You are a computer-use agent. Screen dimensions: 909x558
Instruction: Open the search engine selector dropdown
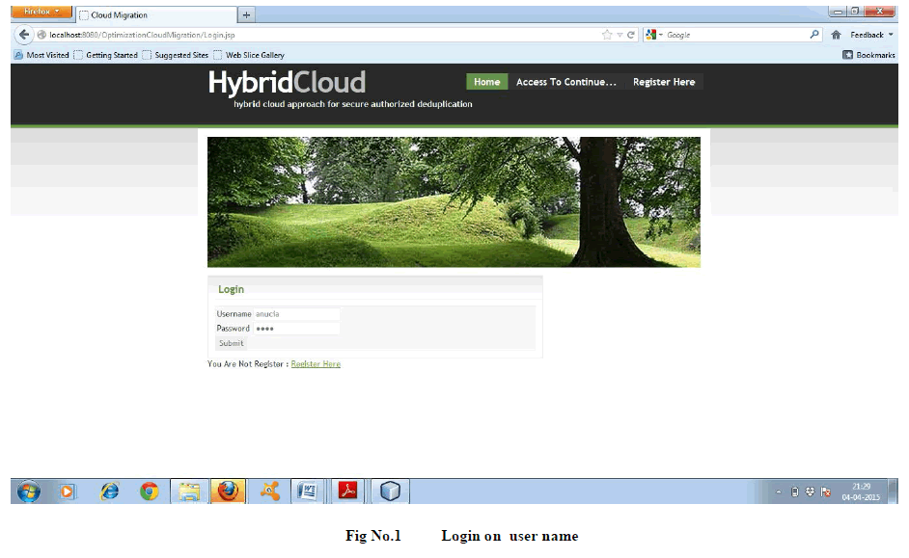pyautogui.click(x=655, y=35)
